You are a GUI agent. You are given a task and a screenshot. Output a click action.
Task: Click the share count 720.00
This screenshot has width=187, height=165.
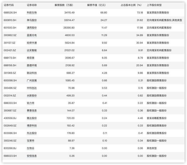tap(71, 118)
